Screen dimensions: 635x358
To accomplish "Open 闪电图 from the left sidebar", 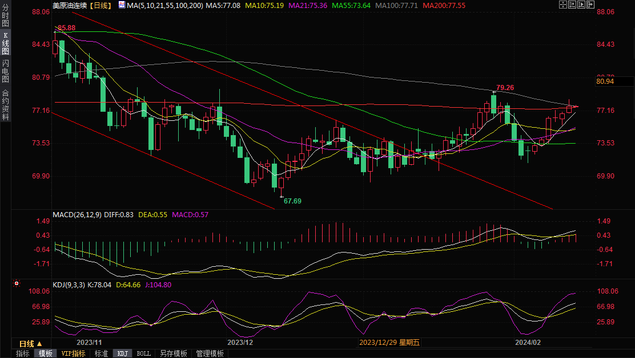I will (x=5, y=72).
